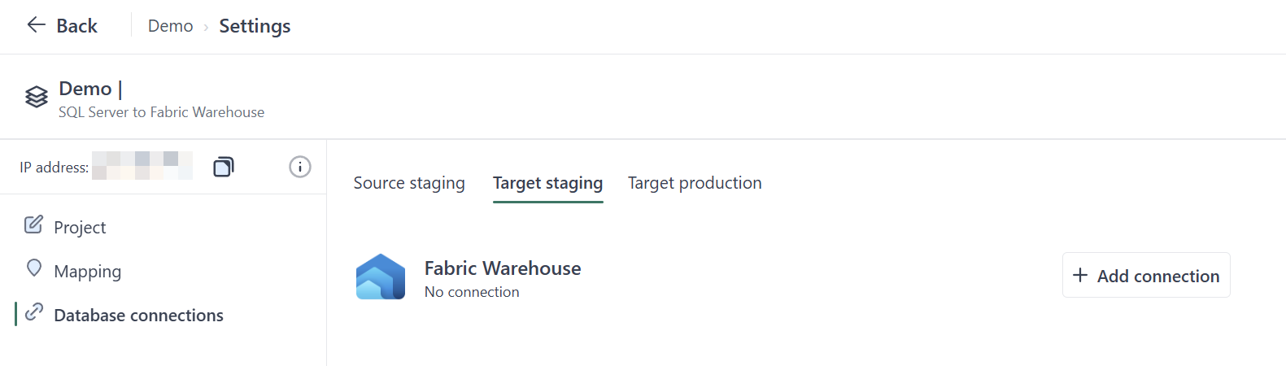The image size is (1286, 366).
Task: Click the Fabric Warehouse logo
Action: point(381,277)
